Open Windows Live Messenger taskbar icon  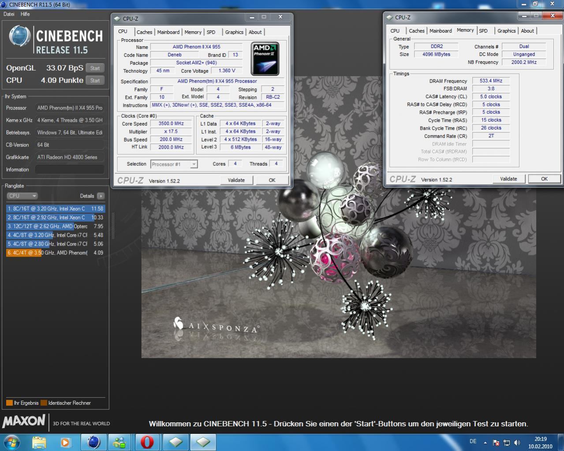coord(120,442)
